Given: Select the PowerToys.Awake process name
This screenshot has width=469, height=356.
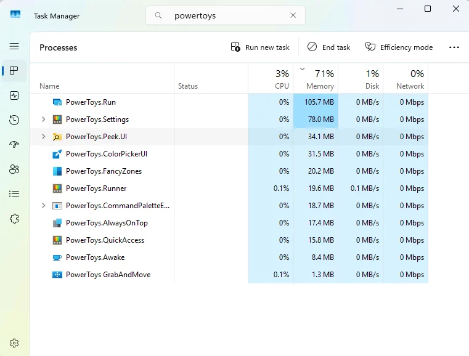Looking at the screenshot, I should [x=95, y=257].
